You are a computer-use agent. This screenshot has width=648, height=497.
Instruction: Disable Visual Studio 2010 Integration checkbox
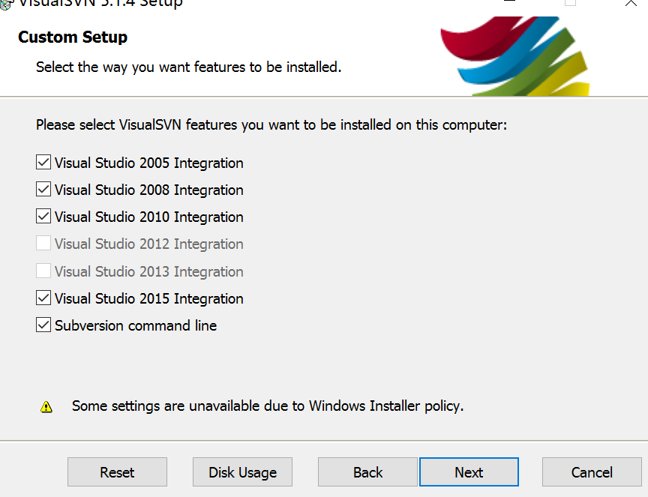43,217
